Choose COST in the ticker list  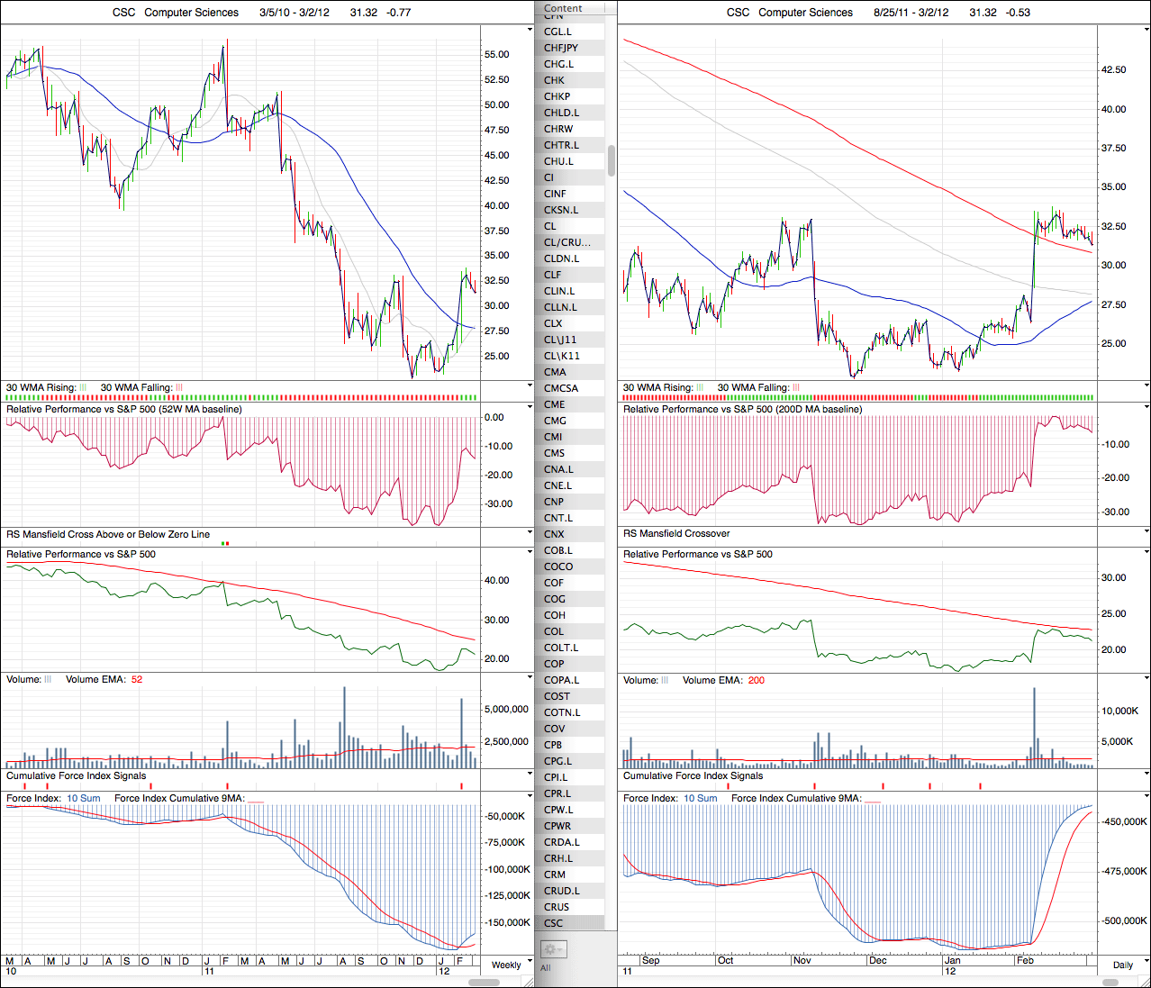(557, 696)
